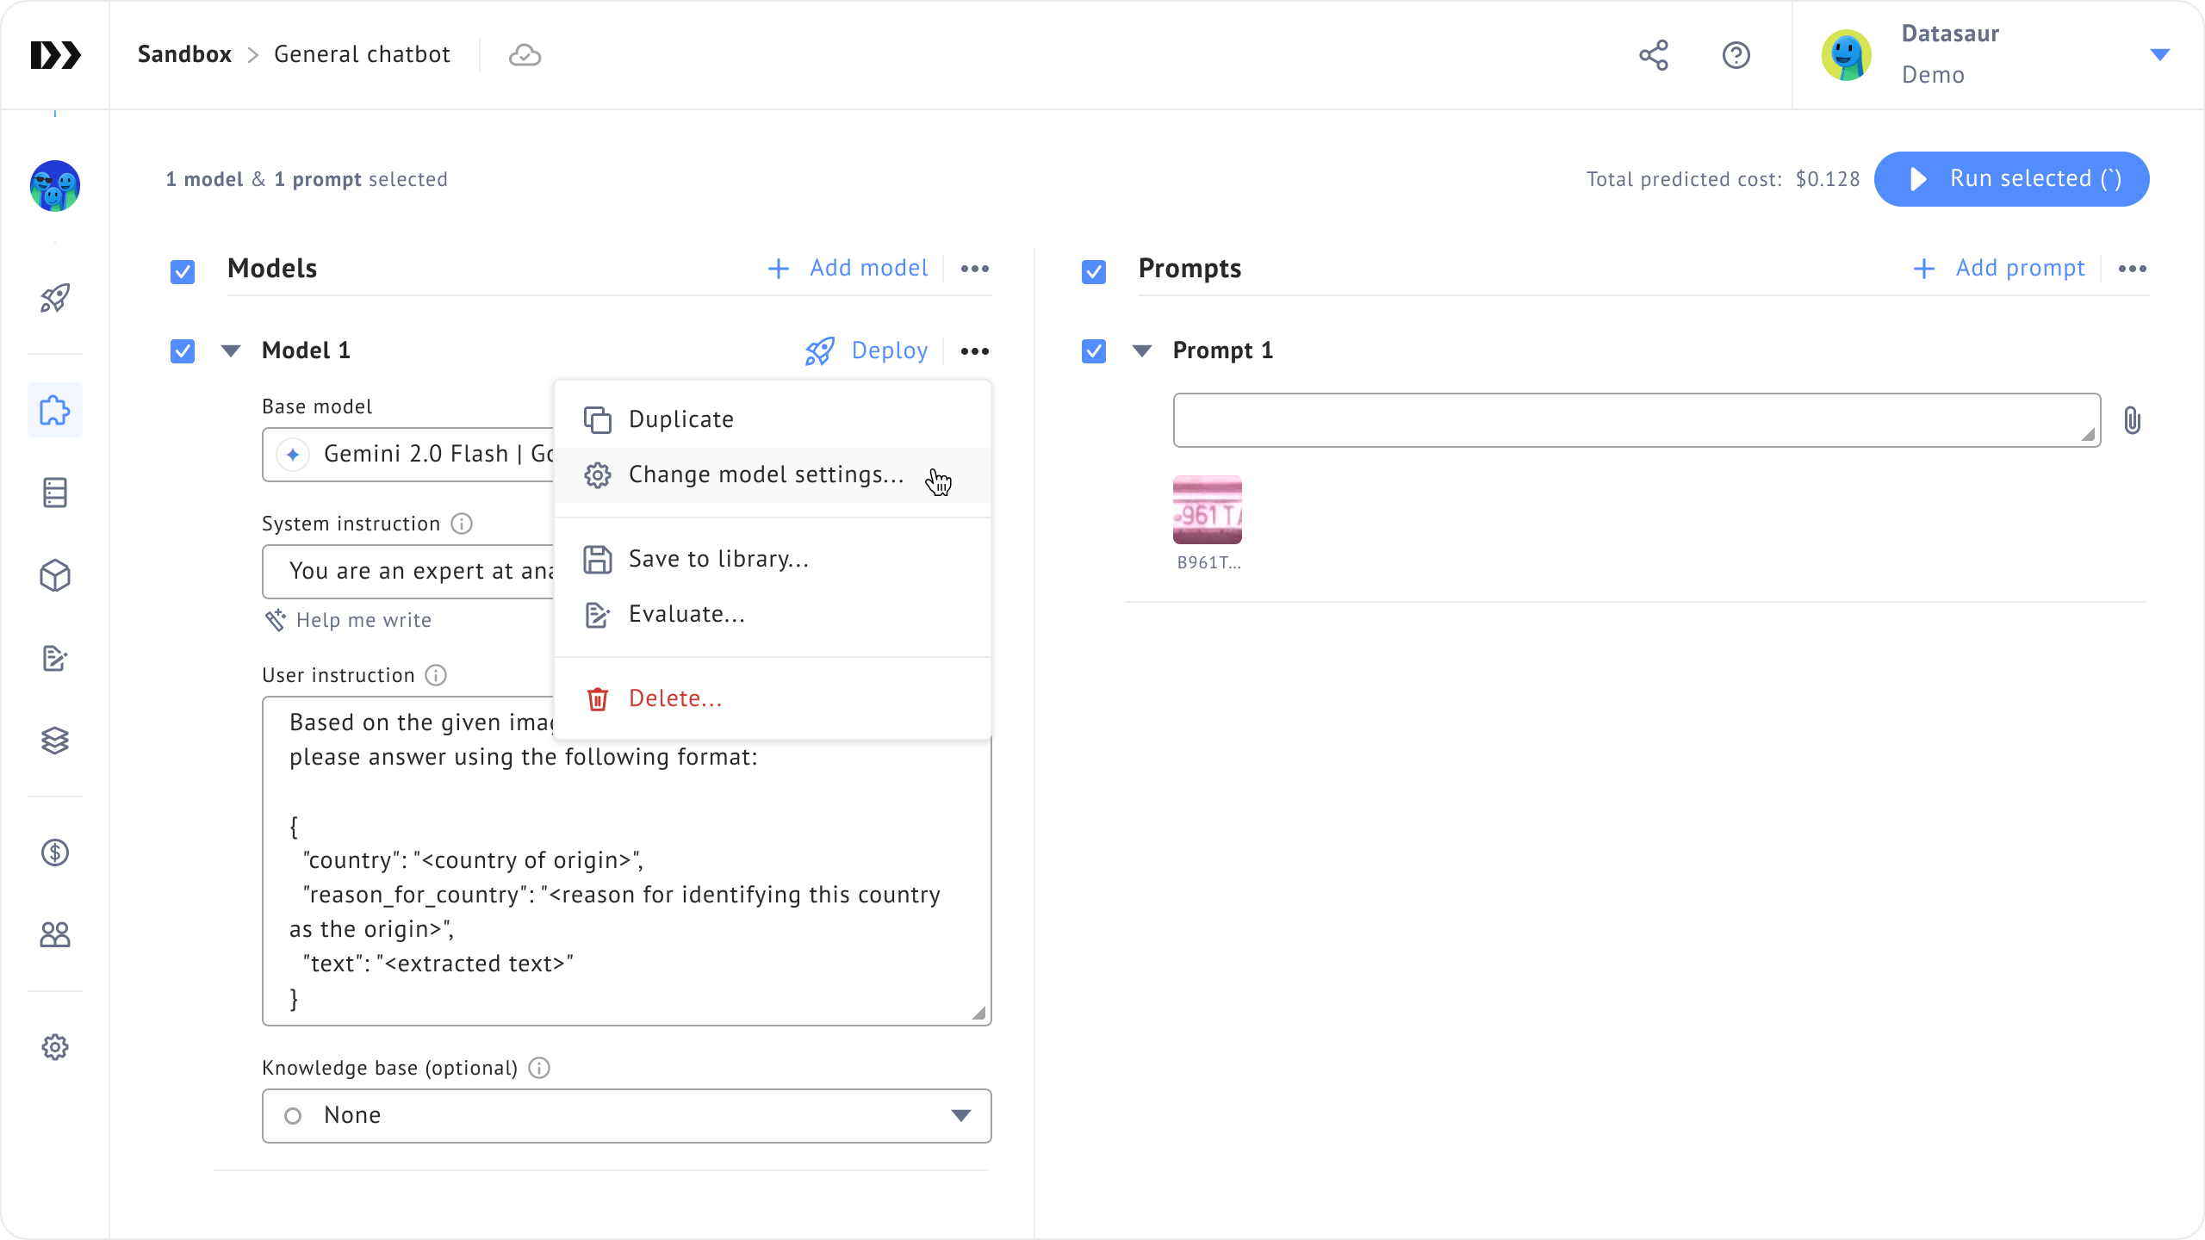Open the Knowledge base None dropdown
This screenshot has width=2205, height=1240.
pyautogui.click(x=626, y=1116)
